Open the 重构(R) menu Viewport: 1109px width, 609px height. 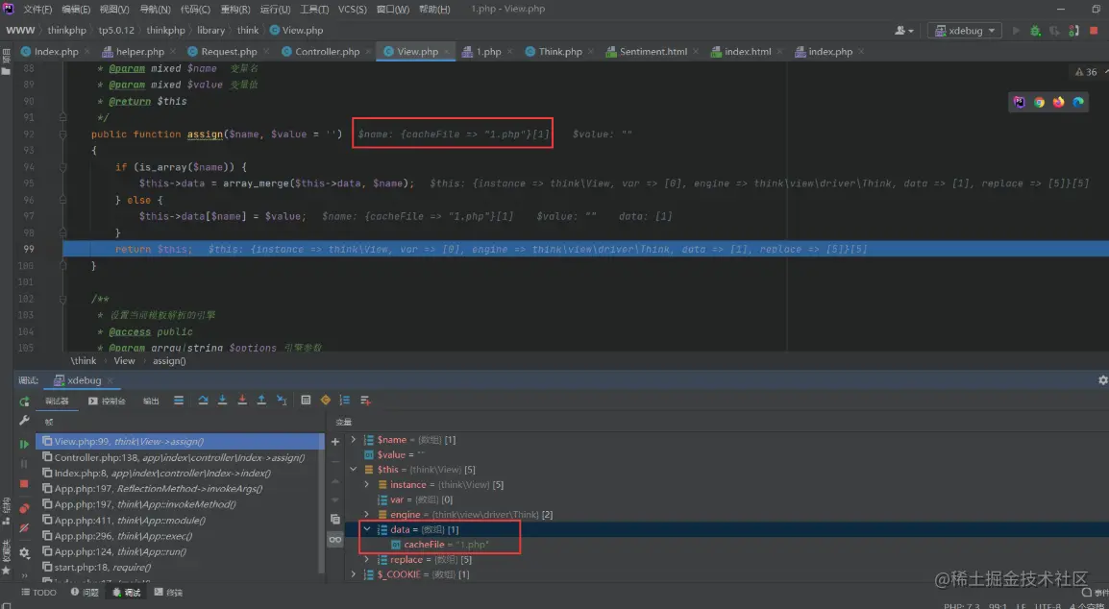tap(234, 10)
